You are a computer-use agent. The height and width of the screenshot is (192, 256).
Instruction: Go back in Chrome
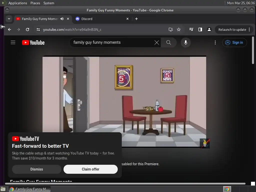tap(9, 29)
